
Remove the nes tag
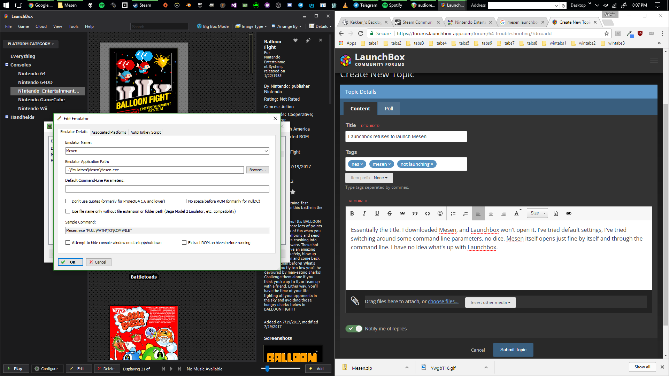(x=361, y=164)
